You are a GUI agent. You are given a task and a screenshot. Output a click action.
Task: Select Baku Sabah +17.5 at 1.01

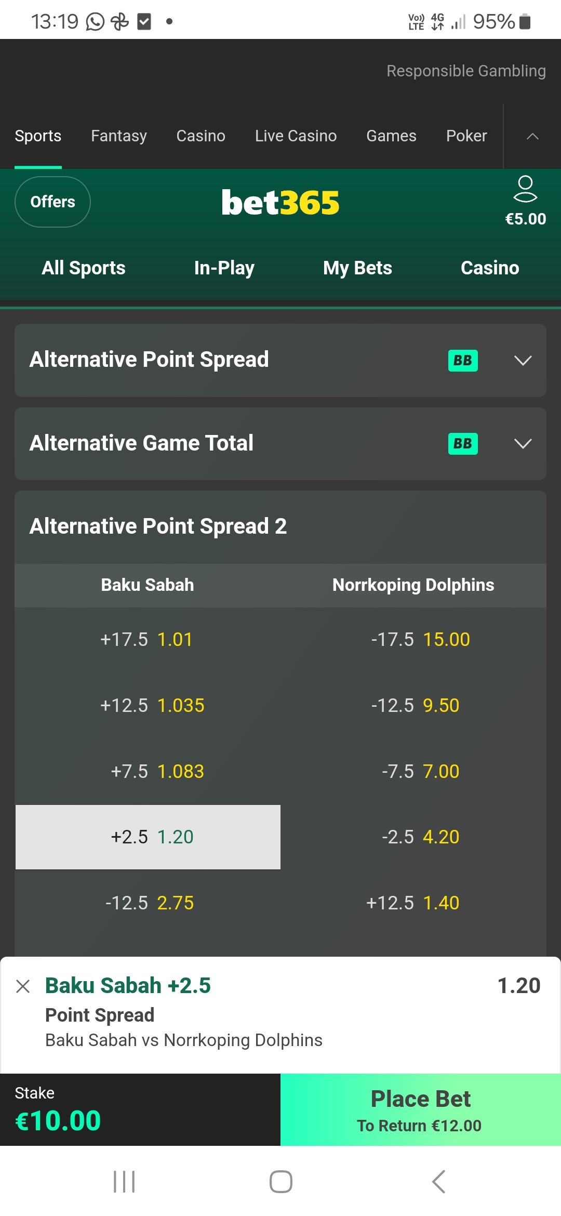coord(148,639)
